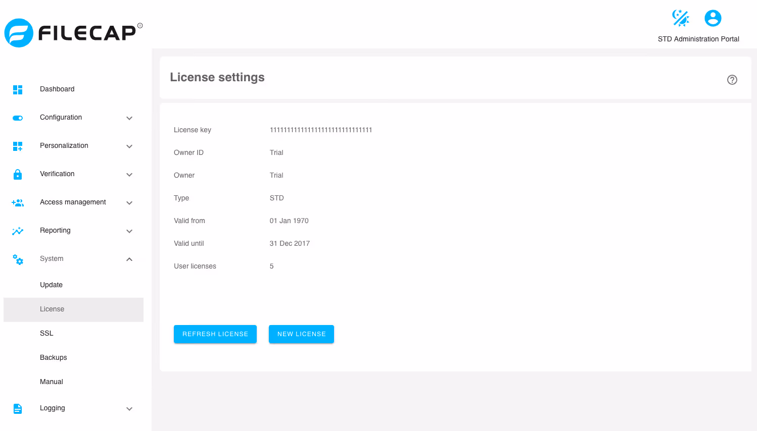Image resolution: width=757 pixels, height=431 pixels.
Task: Expand the Personalization menu chevron
Action: coord(129,146)
